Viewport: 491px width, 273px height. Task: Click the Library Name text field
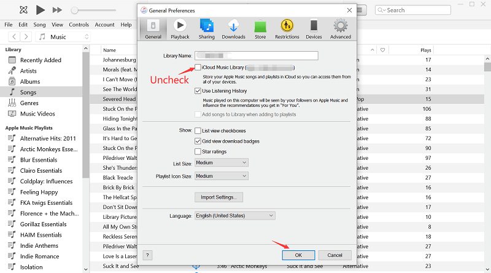point(256,55)
